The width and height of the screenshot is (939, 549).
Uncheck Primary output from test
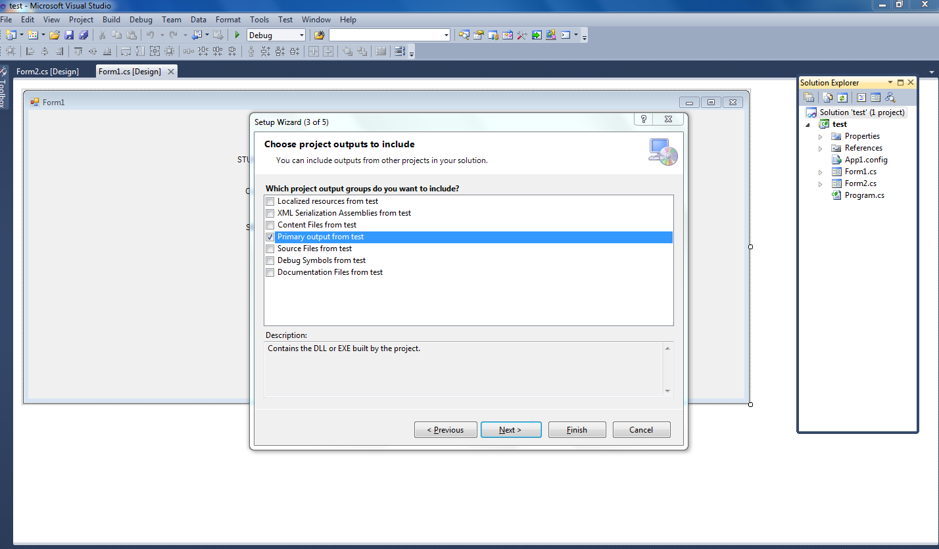(x=270, y=237)
